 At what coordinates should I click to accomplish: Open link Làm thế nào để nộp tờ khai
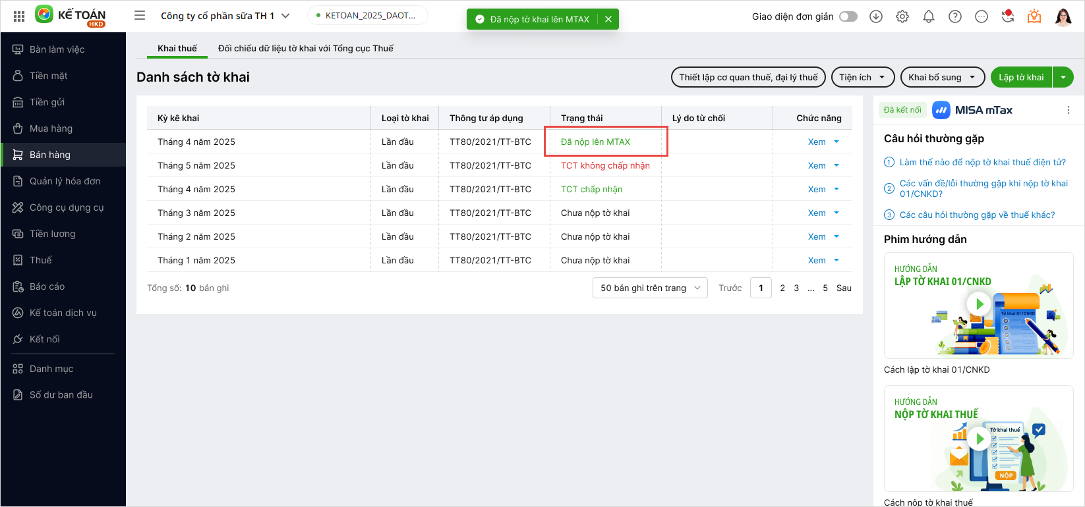coord(982,162)
